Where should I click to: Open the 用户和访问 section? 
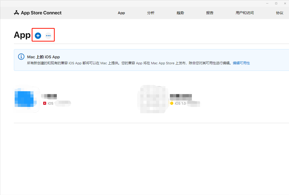pos(244,13)
